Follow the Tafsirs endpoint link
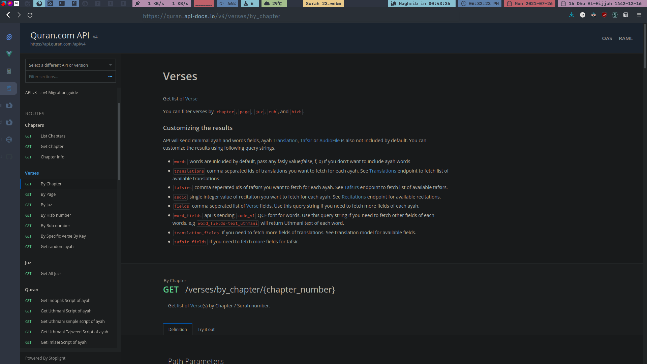The image size is (647, 364). [x=351, y=187]
